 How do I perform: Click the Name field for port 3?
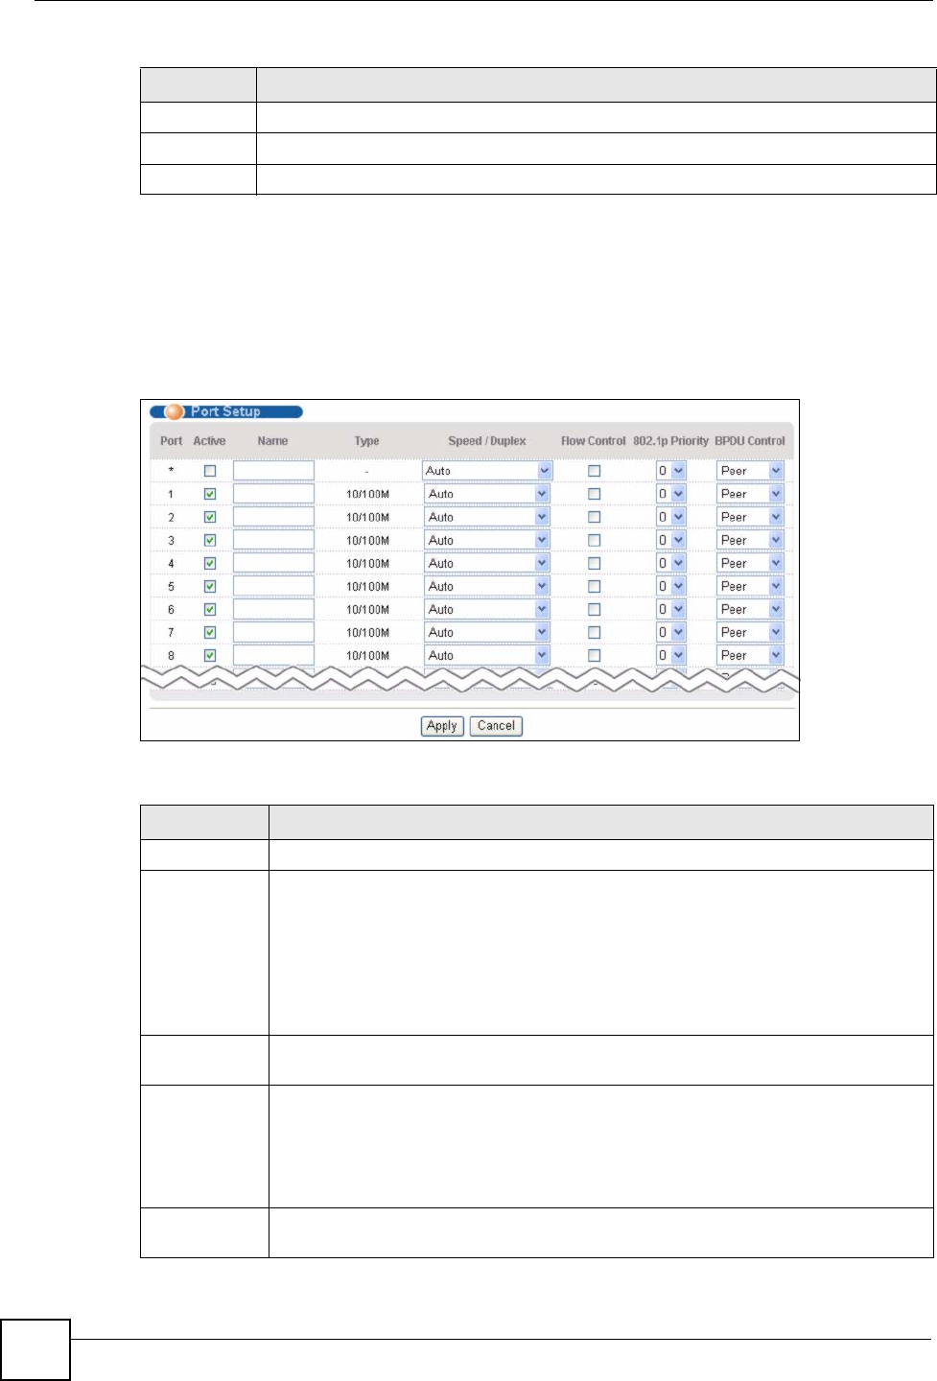[273, 540]
